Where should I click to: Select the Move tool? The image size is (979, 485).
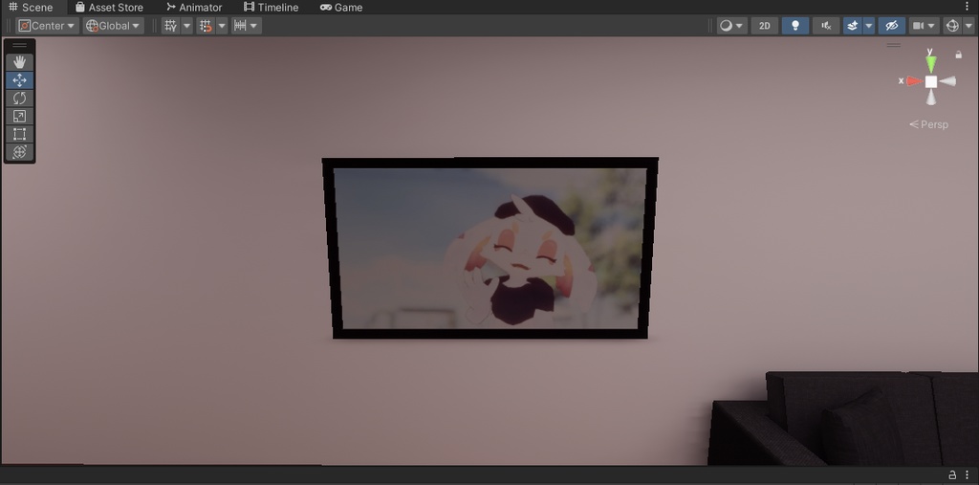(19, 80)
